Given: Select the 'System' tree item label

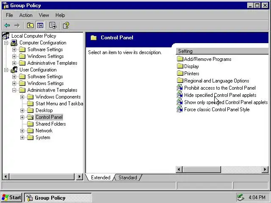Looking at the screenshot, I should pos(43,137).
